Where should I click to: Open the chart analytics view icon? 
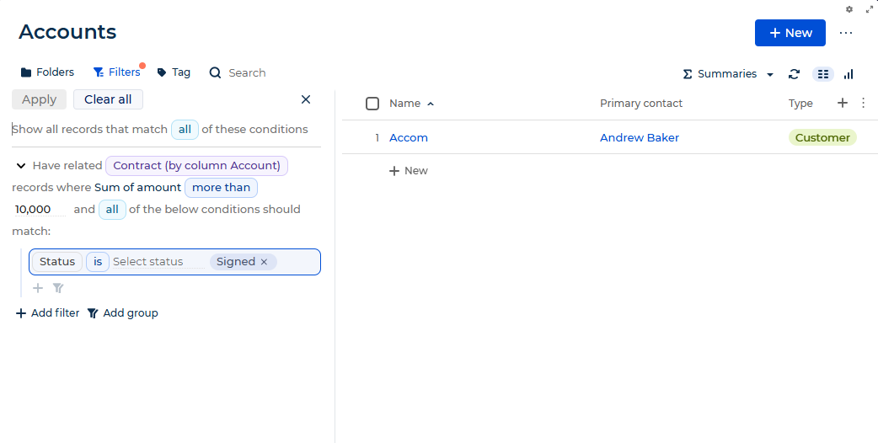(x=849, y=74)
